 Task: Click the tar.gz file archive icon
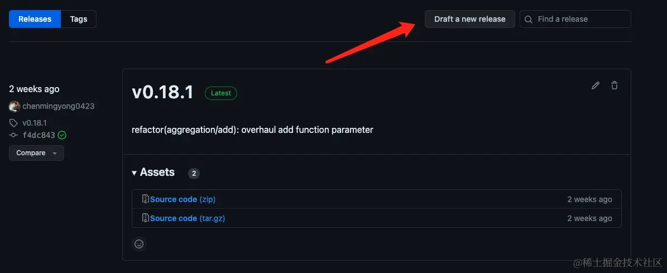click(x=145, y=218)
